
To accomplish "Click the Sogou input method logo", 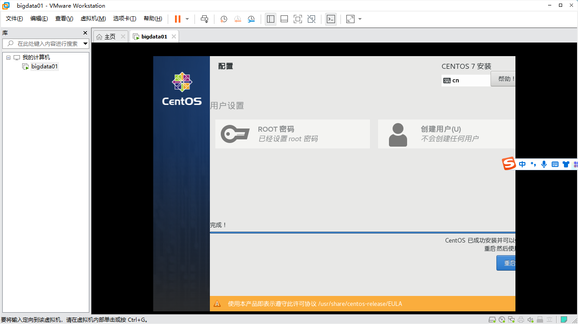I will pyautogui.click(x=509, y=164).
